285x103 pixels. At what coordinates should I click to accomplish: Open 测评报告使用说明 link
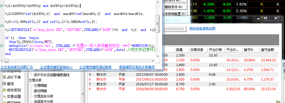pos(202,28)
